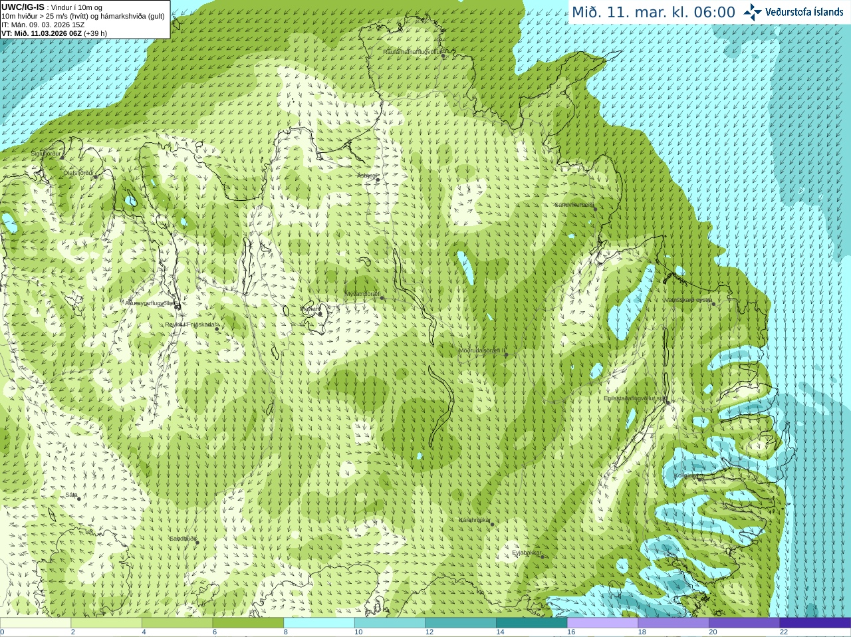This screenshot has width=851, height=637.
Task: Click the Eyjabakkar station marker
Action: (543, 557)
